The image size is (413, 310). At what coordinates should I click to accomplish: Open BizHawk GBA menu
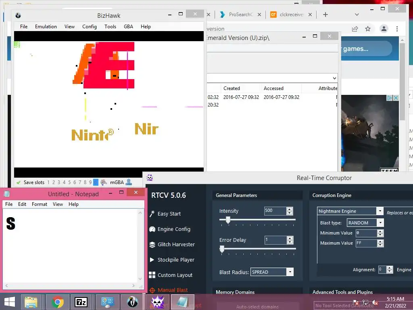(128, 26)
